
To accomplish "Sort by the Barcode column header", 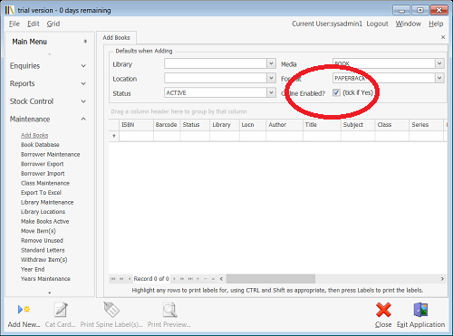I will click(x=167, y=125).
